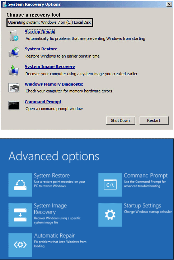Click the Windows Memory Diagnostic chip icon
The width and height of the screenshot is (174, 260).
(14, 87)
